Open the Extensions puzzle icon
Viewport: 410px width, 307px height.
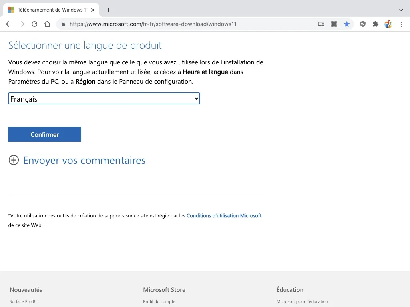coord(376,24)
